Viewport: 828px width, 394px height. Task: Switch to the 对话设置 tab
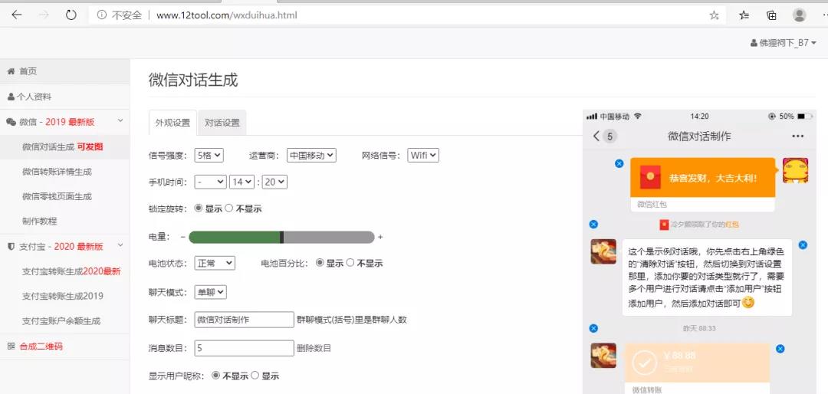tap(222, 123)
